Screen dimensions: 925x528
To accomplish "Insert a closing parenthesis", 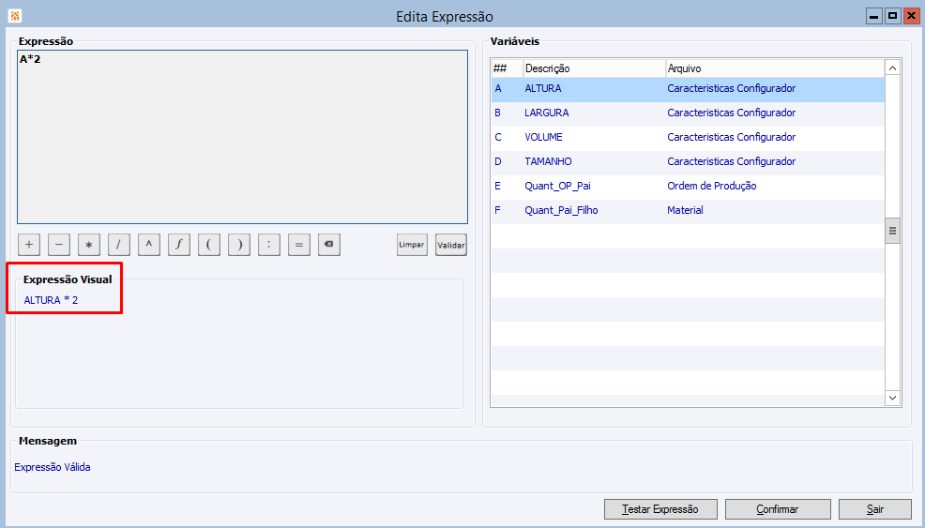I will (x=239, y=244).
